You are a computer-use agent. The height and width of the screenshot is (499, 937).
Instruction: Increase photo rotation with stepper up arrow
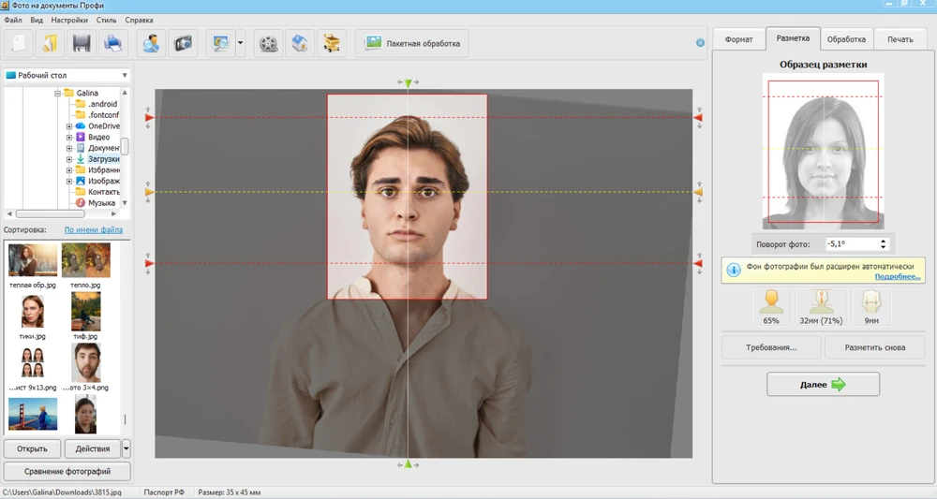tap(883, 241)
